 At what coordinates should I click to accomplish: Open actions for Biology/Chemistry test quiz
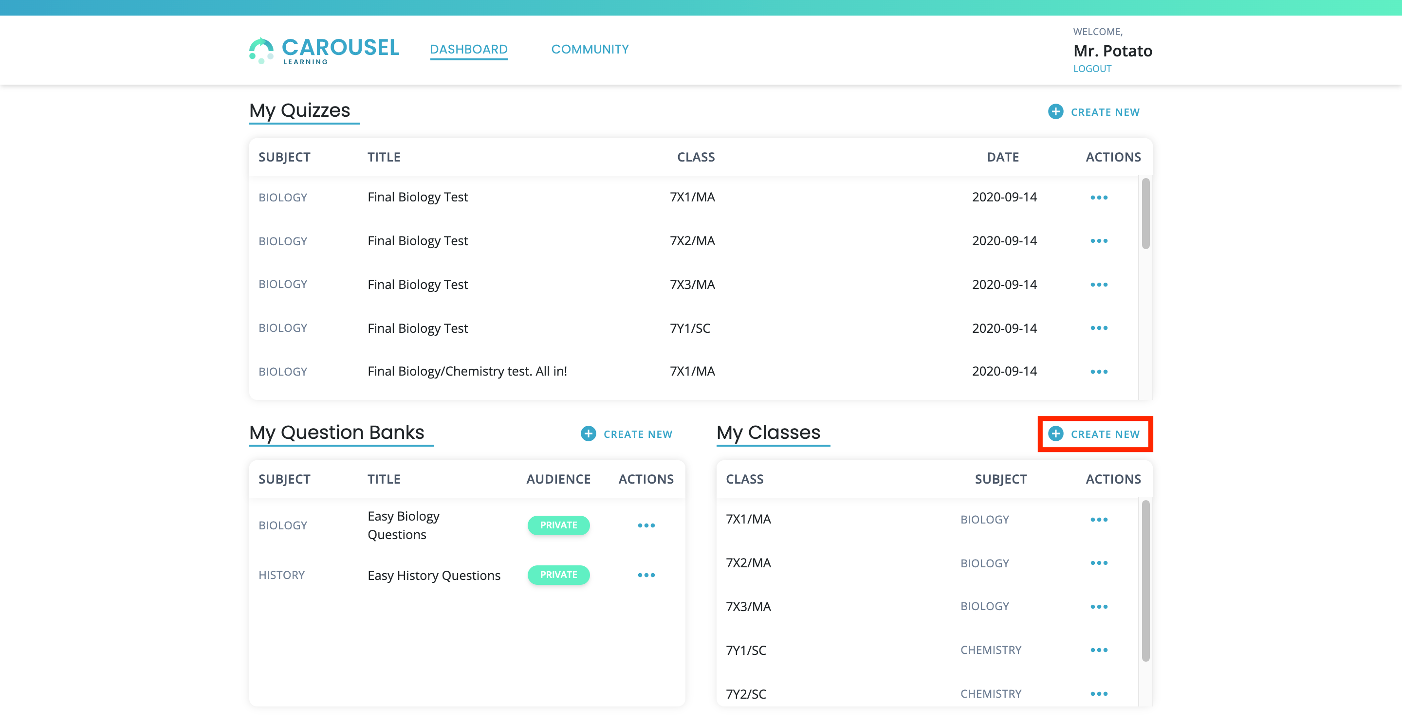[x=1098, y=372]
